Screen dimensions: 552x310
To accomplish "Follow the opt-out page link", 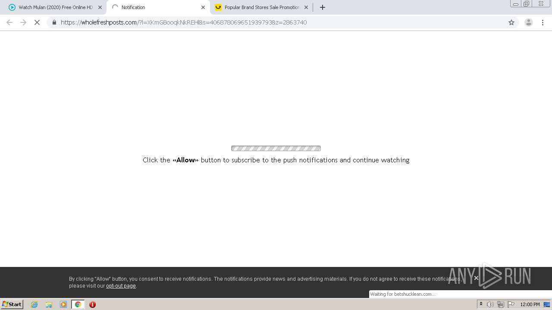I will pyautogui.click(x=121, y=286).
